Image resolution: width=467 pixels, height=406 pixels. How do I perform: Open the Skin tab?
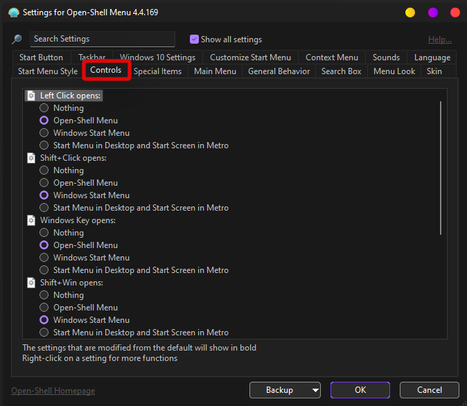pos(434,71)
